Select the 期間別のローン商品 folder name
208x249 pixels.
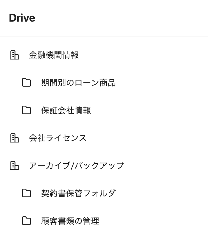coord(78,83)
